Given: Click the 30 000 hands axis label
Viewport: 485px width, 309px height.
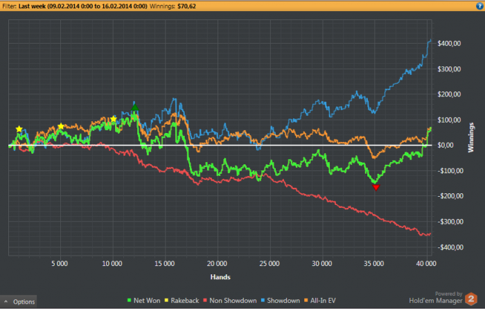Looking at the screenshot, I should pos(321,263).
